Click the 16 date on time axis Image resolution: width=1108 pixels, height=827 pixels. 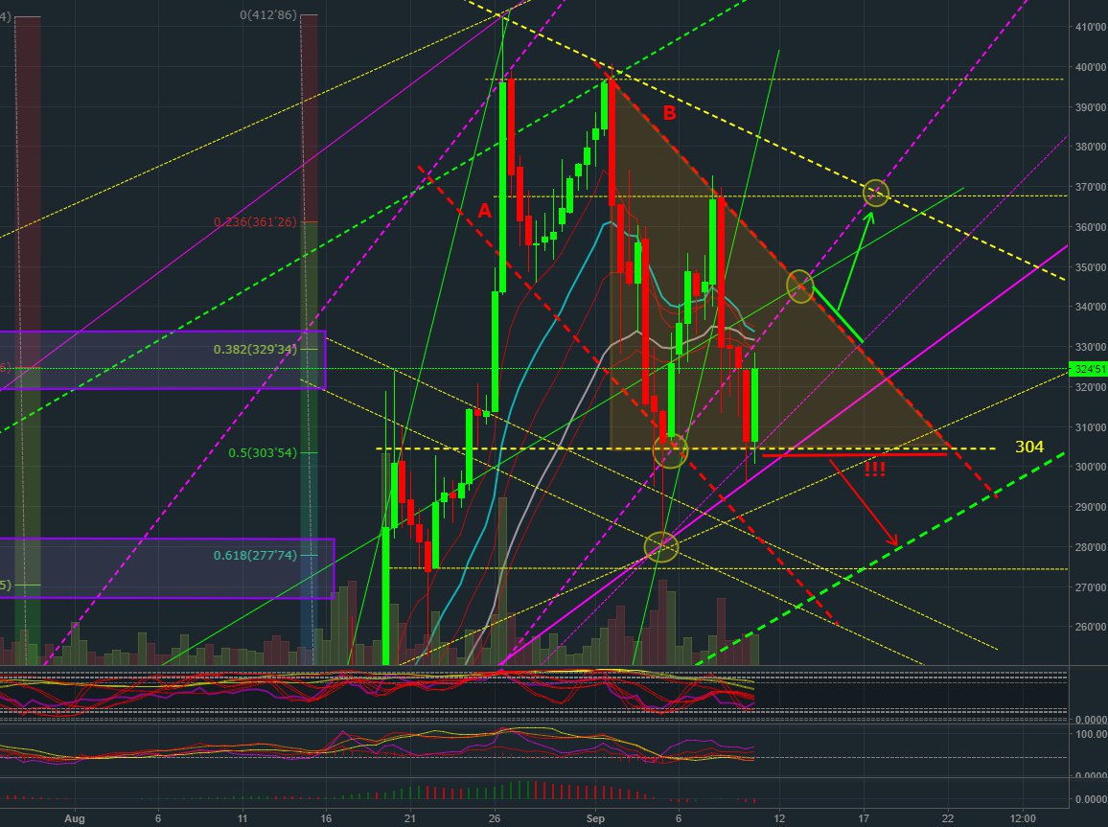326,818
